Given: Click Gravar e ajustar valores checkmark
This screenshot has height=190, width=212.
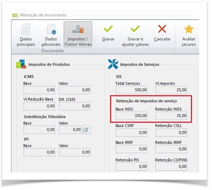Looking at the screenshot, I should pyautogui.click(x=135, y=29).
